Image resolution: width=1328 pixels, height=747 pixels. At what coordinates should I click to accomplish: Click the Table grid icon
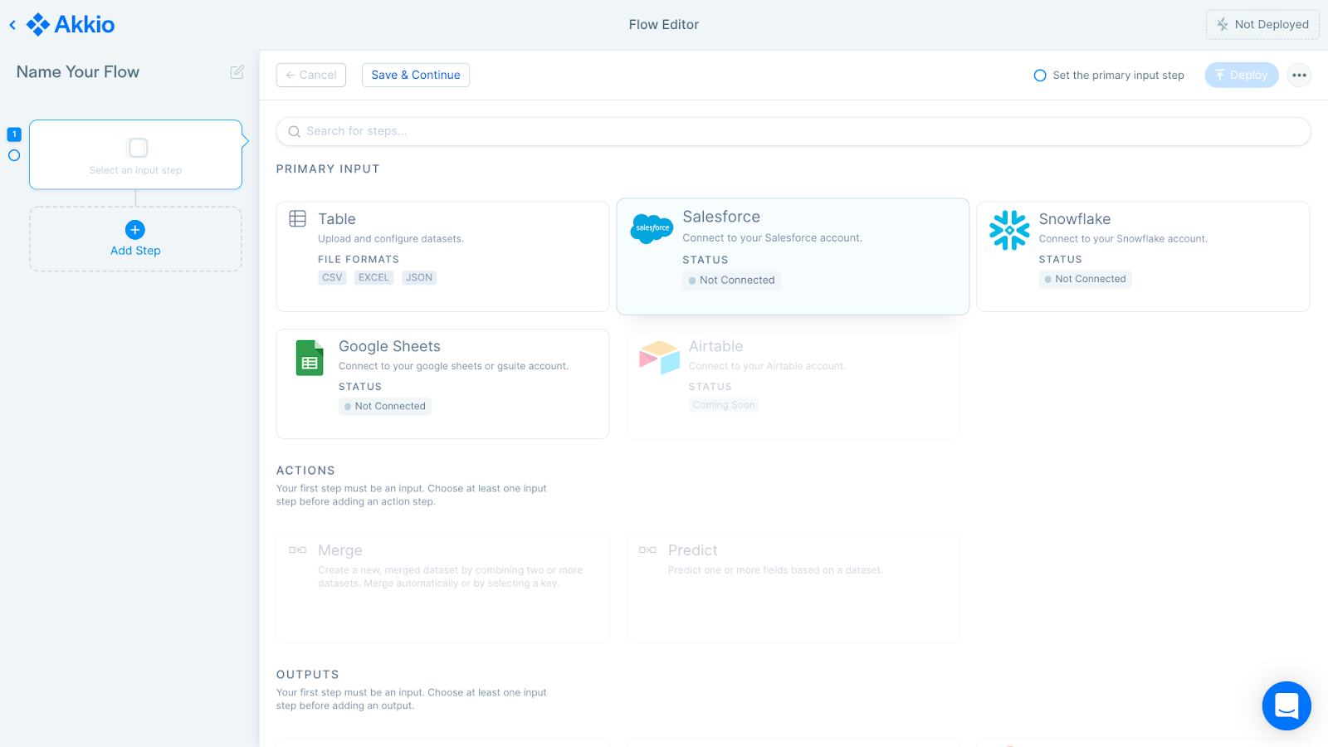pos(298,218)
